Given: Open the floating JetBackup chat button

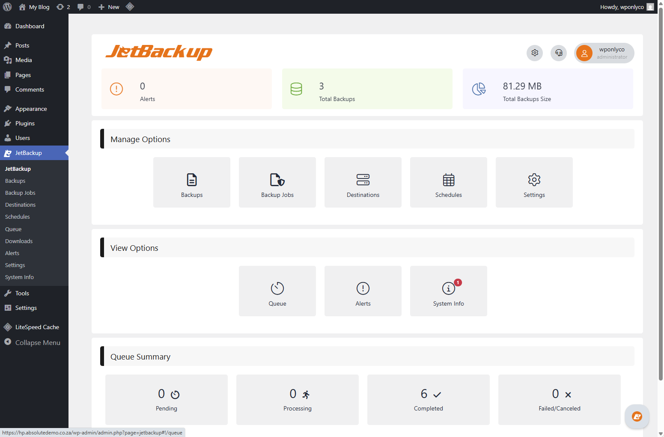Looking at the screenshot, I should click(637, 416).
